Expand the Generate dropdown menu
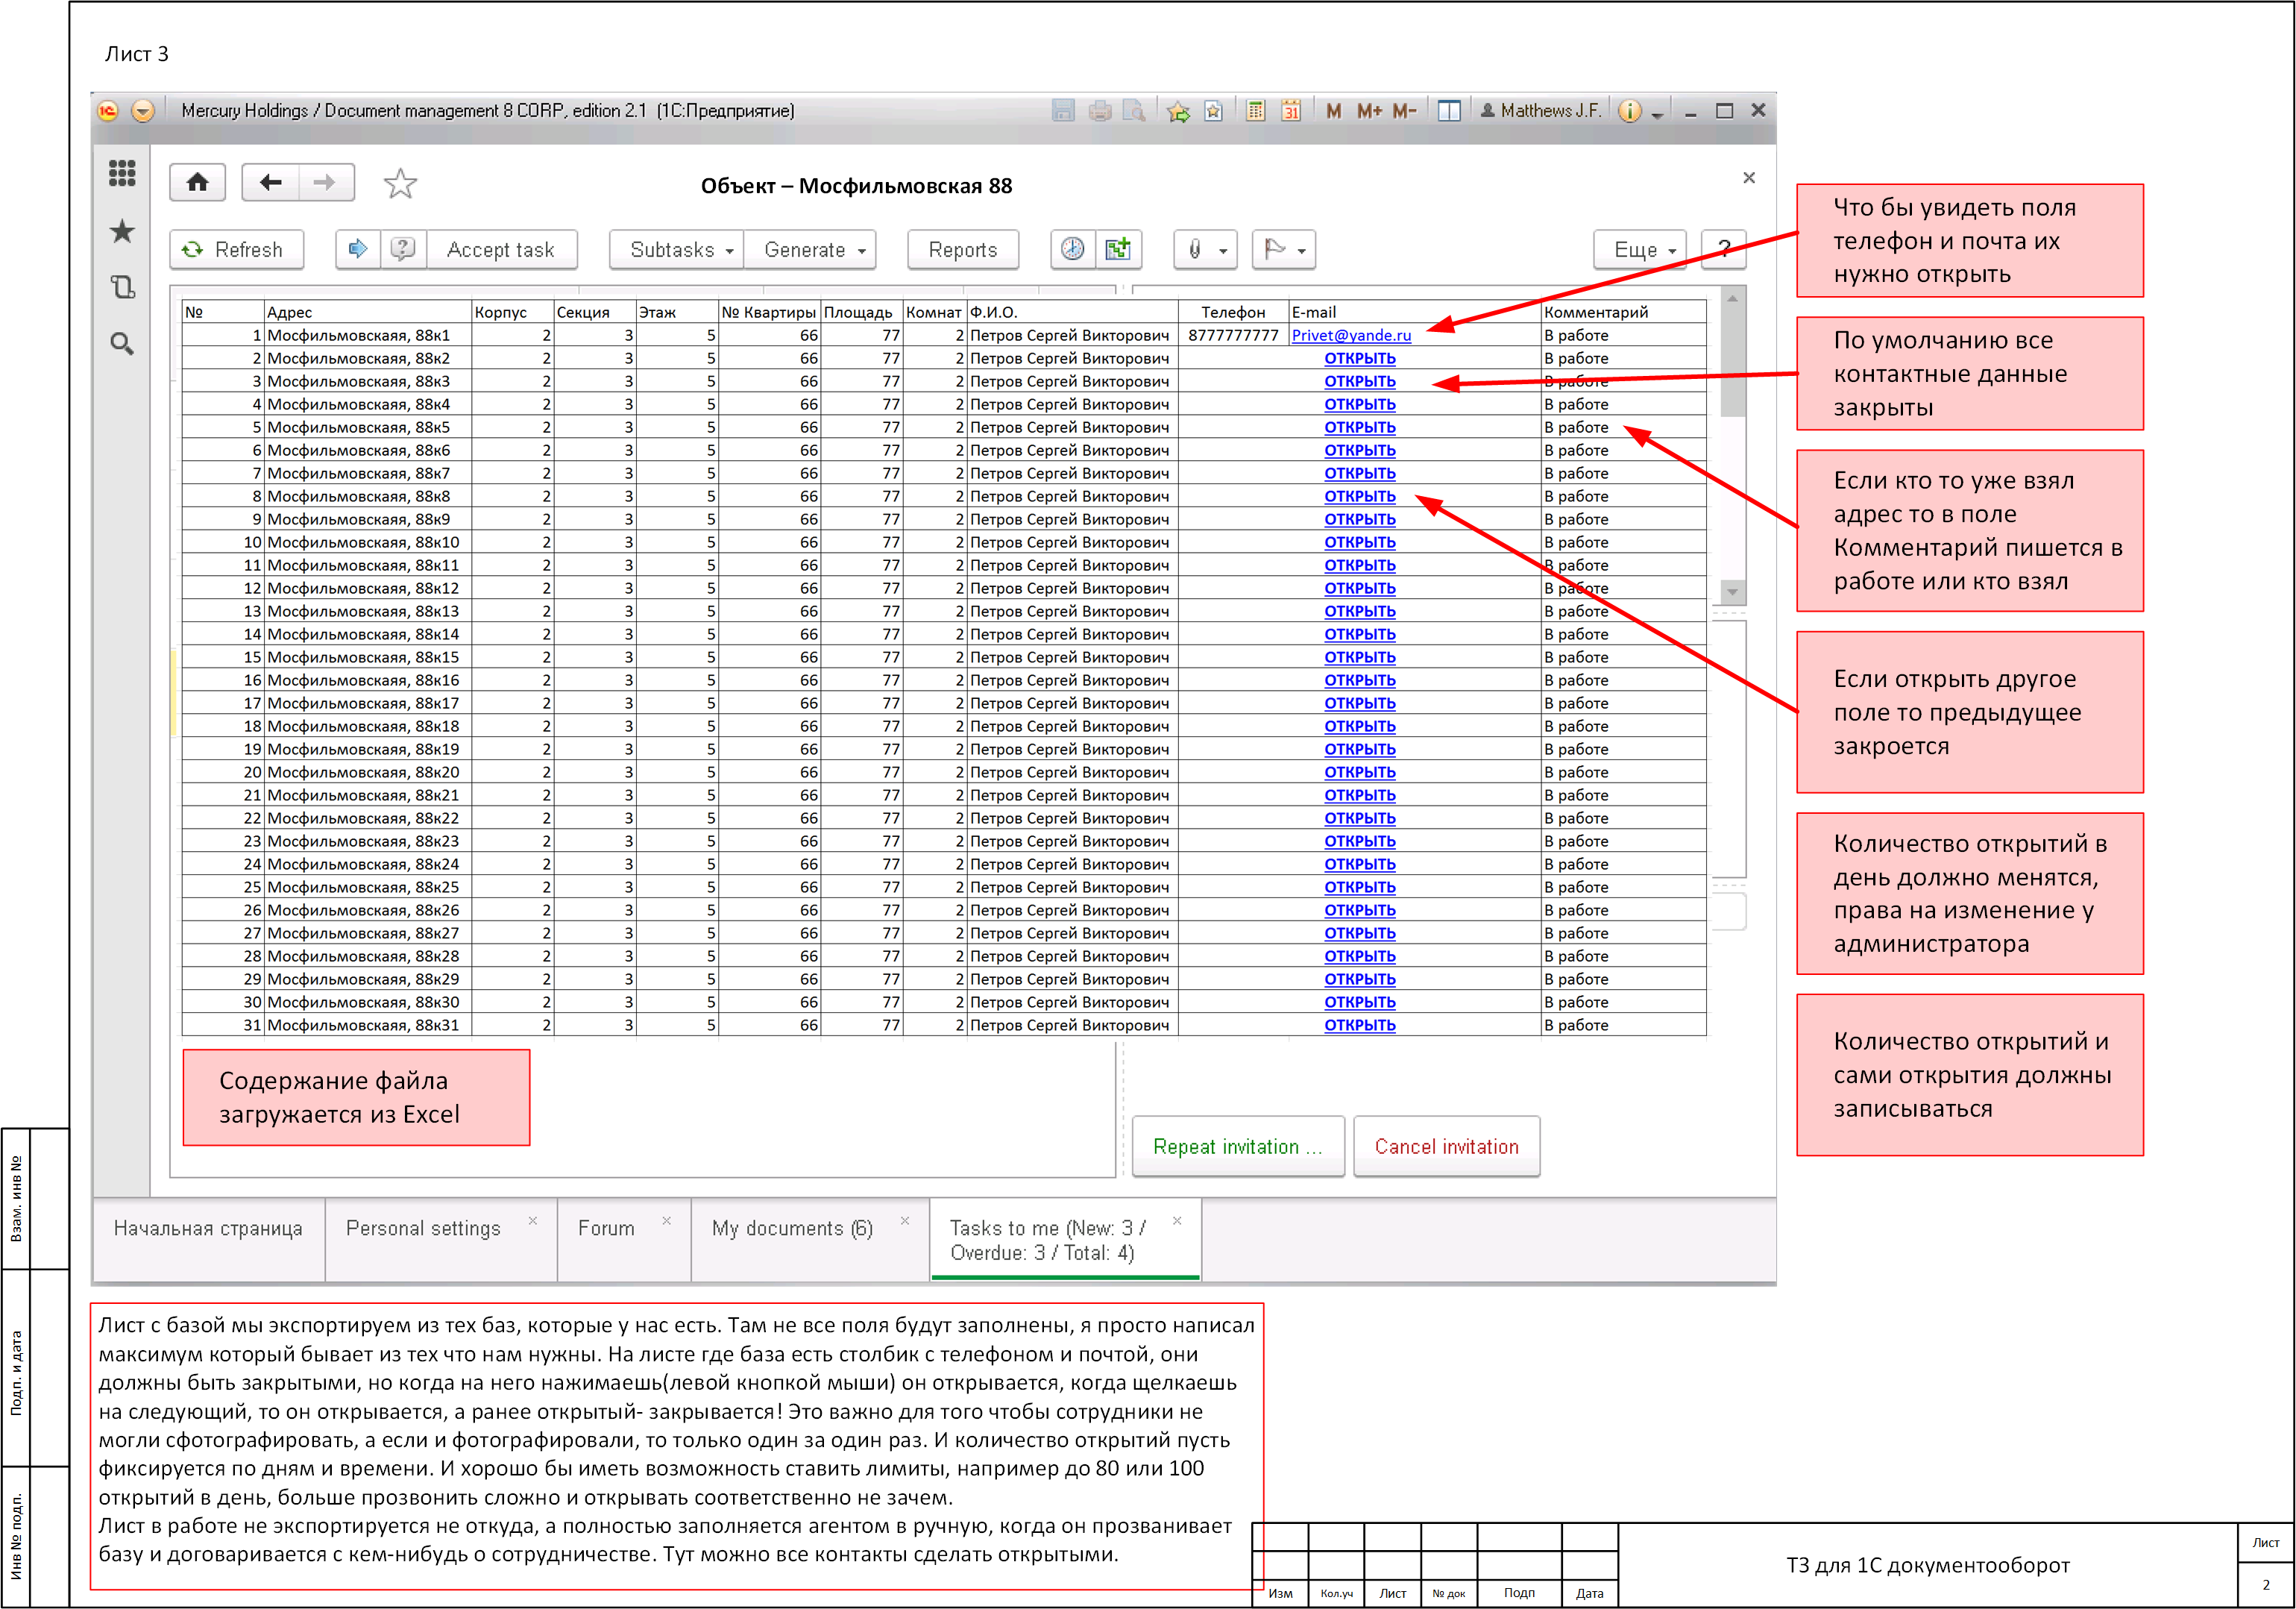The width and height of the screenshot is (2296, 1609). pos(813,250)
